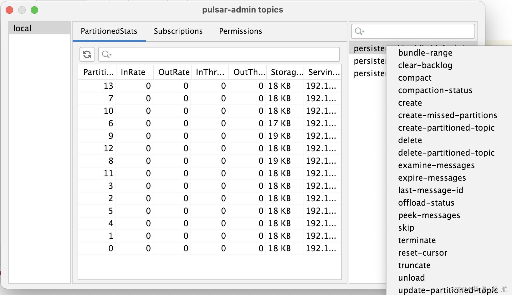Switch to the Permissions tab

tap(240, 31)
